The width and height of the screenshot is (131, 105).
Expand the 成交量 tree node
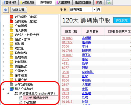3,48
